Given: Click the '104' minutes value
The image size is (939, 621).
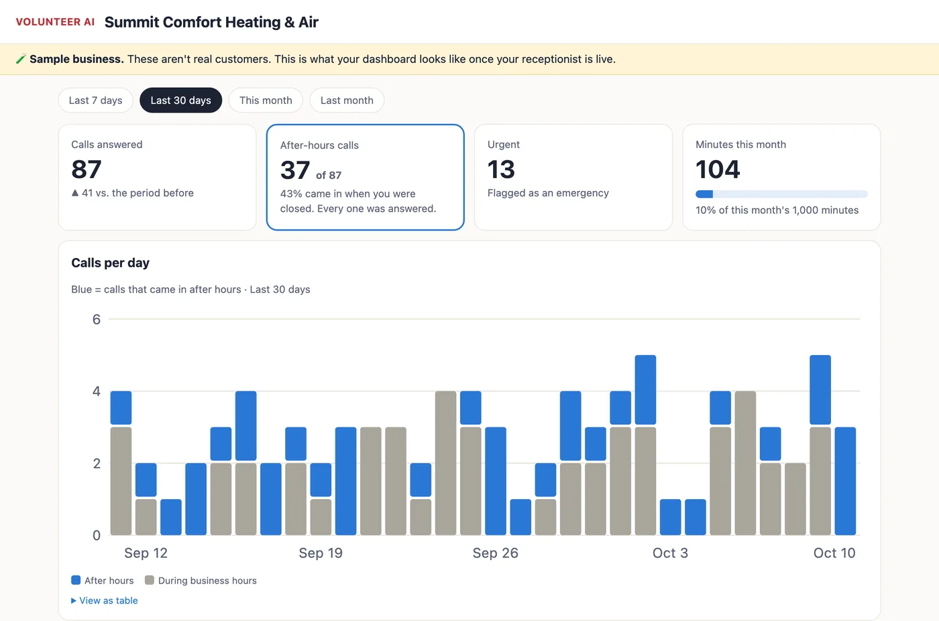Looking at the screenshot, I should (x=718, y=169).
